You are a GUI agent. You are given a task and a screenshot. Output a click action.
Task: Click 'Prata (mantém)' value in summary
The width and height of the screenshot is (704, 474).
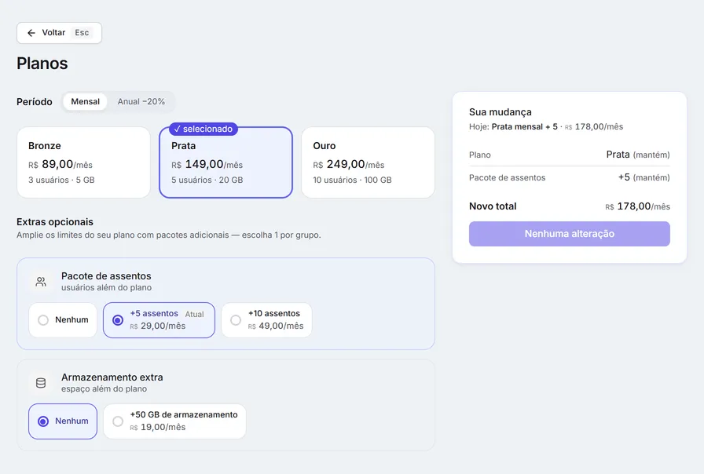pos(638,155)
